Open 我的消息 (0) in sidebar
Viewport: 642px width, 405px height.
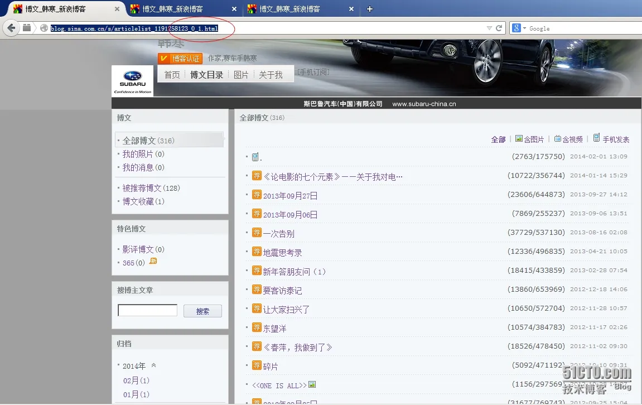pos(143,167)
